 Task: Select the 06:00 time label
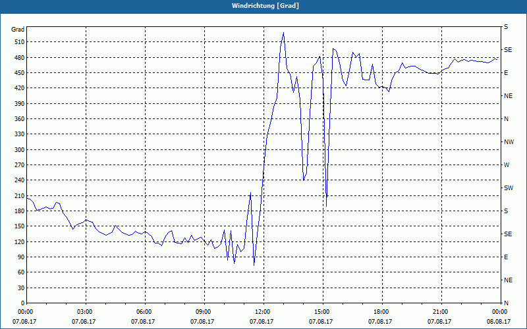coord(145,312)
